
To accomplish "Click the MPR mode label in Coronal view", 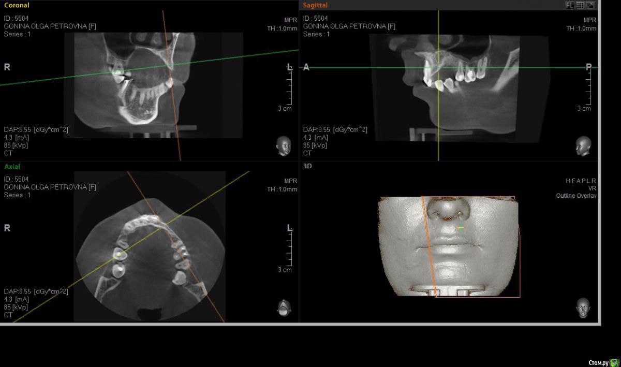I will [290, 20].
